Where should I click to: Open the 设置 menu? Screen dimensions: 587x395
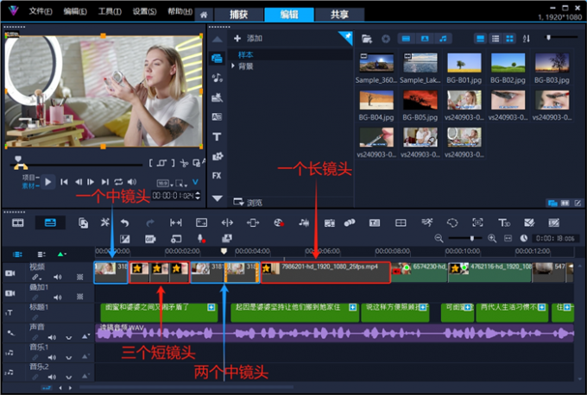click(144, 11)
